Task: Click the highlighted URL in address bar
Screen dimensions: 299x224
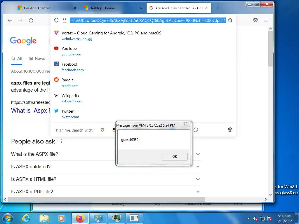Action: (148, 20)
